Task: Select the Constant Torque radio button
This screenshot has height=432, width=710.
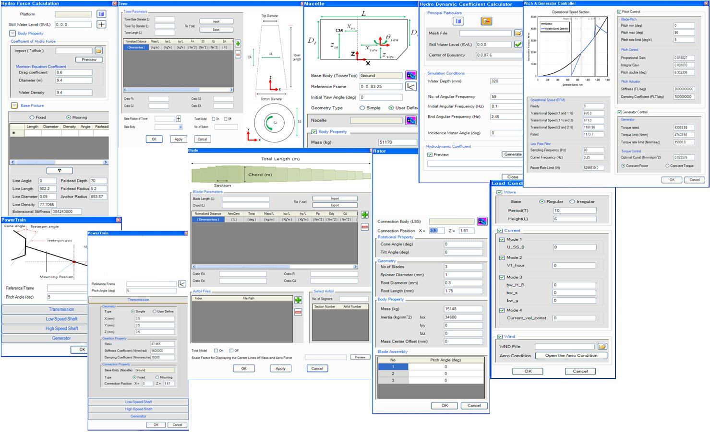Action: 667,166
